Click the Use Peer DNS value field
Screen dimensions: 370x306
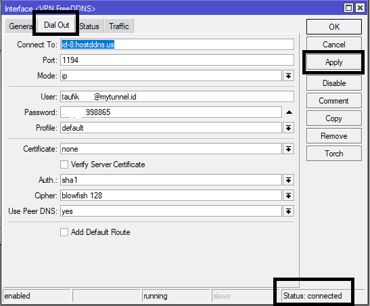171,211
